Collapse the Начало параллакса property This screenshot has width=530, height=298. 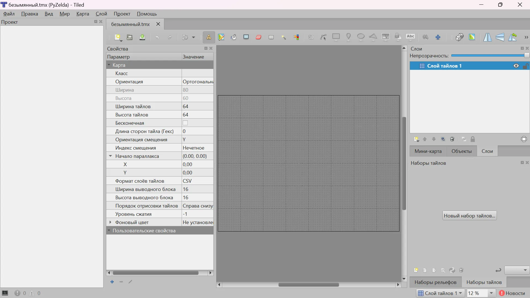click(x=110, y=156)
